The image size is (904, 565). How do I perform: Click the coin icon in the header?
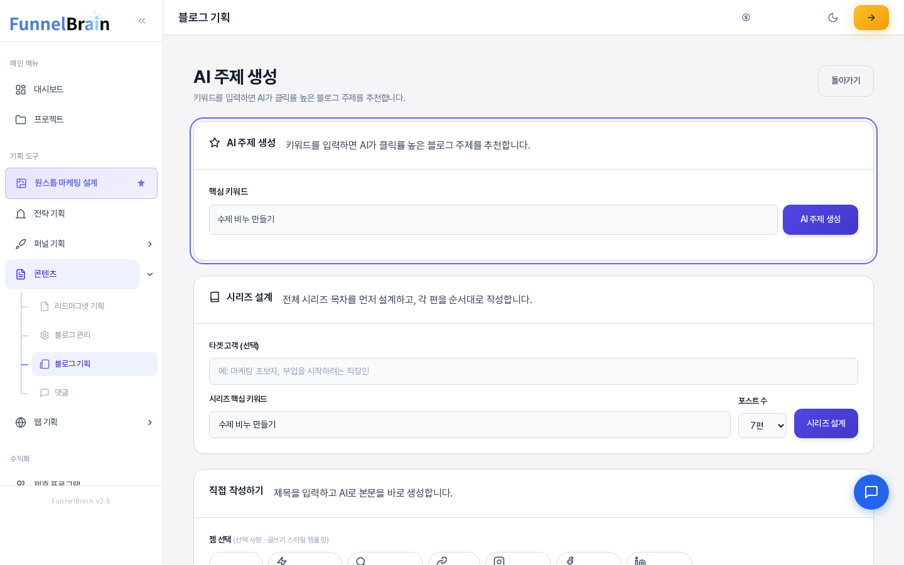(x=746, y=18)
